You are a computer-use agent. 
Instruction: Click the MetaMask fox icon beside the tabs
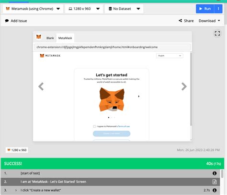39,37
